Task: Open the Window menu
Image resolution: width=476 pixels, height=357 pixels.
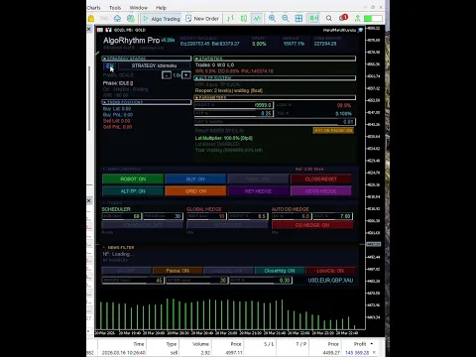Action: pos(138,8)
